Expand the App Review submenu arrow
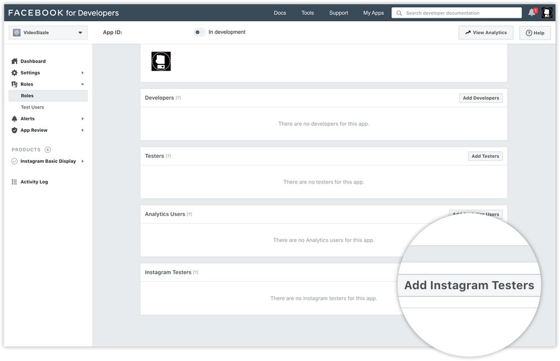This screenshot has width=560, height=361. [82, 130]
